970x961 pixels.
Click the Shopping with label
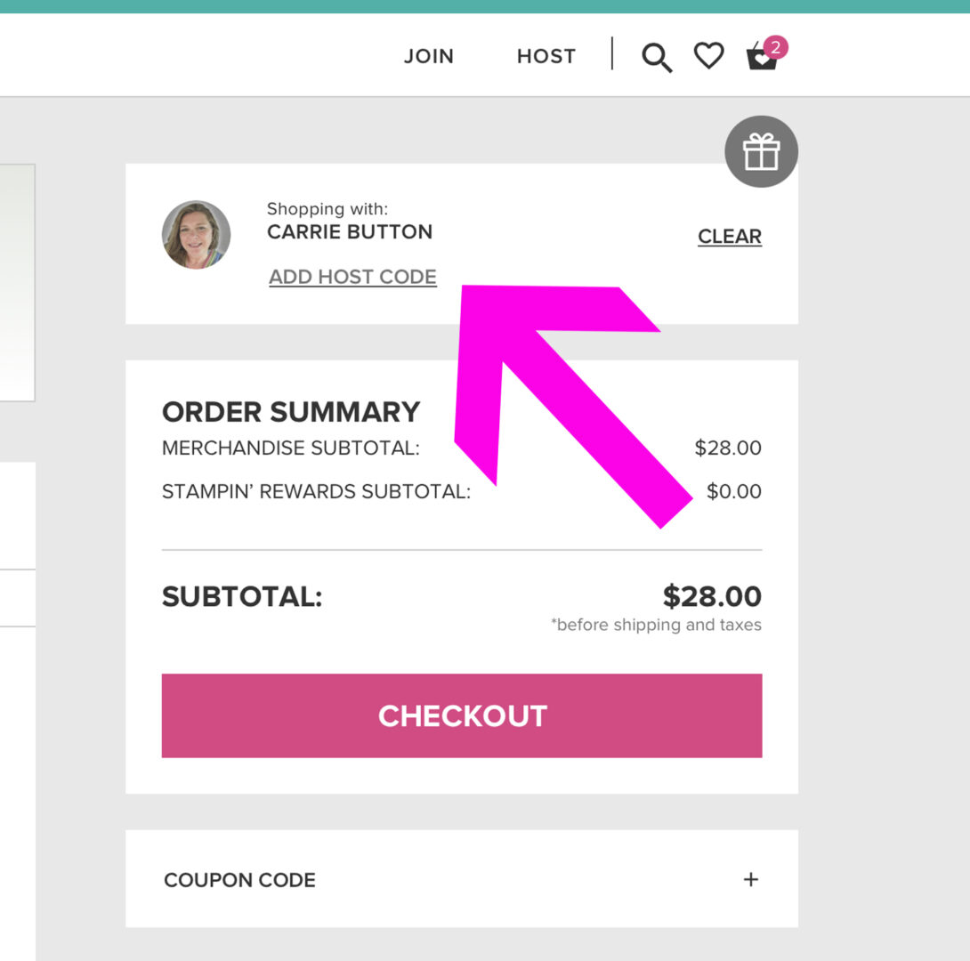pos(327,209)
